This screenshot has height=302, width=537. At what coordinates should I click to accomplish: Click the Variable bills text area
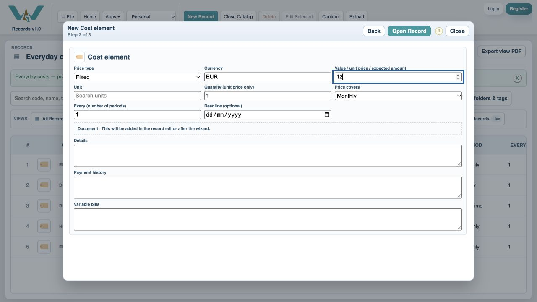click(x=268, y=219)
